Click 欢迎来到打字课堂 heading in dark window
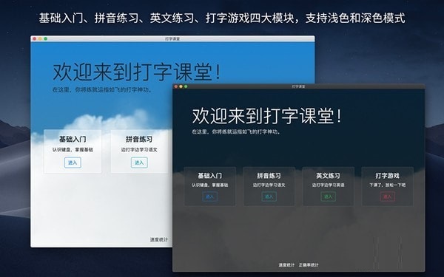 pos(266,116)
